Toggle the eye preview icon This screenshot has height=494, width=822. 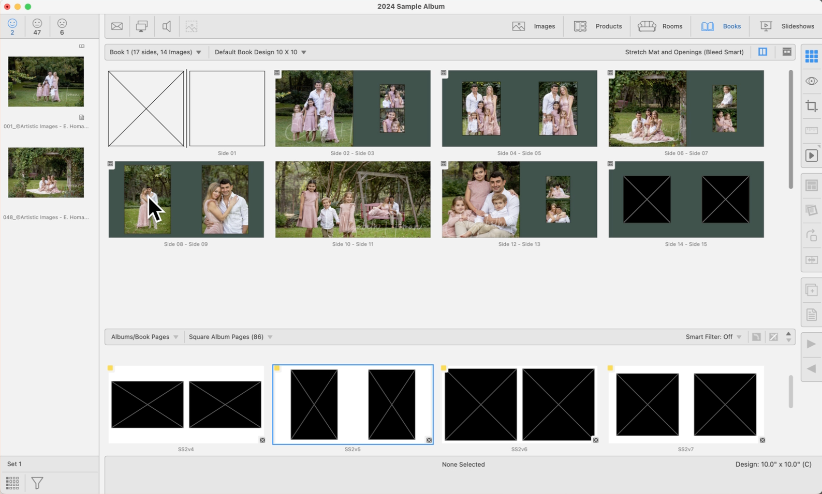(811, 81)
